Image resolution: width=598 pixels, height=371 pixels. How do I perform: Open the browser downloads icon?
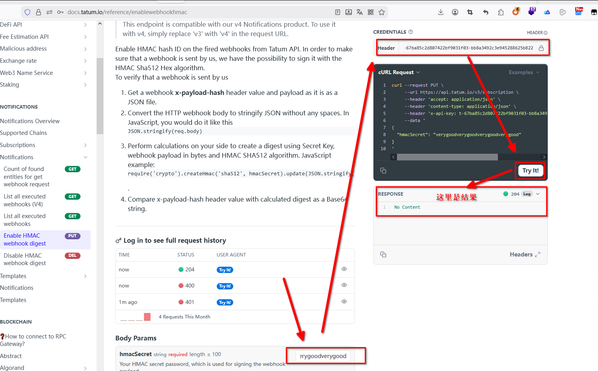[441, 12]
